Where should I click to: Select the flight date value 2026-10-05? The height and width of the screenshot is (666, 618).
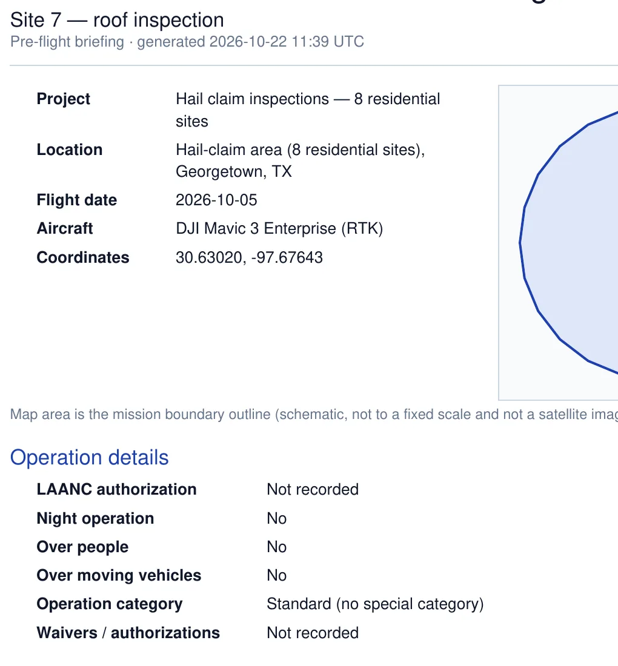coord(216,200)
